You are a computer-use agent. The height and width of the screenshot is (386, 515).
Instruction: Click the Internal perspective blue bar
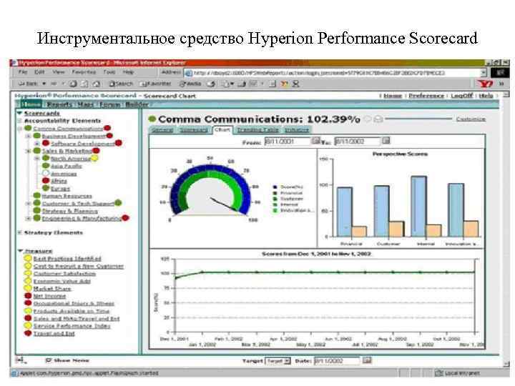pyautogui.click(x=419, y=207)
